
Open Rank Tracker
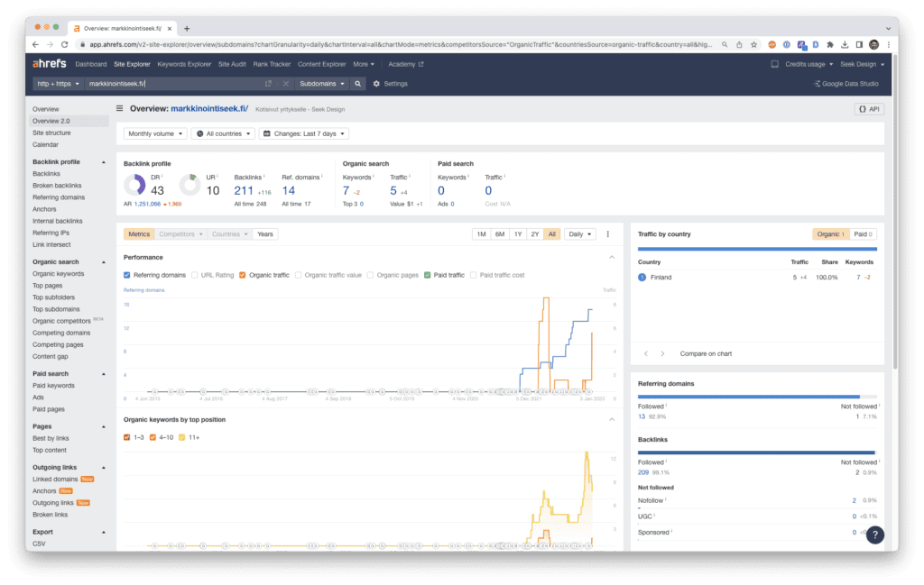click(272, 64)
